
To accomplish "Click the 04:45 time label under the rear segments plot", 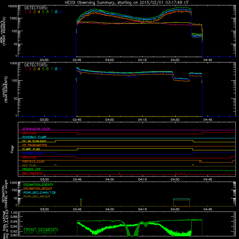I will click(x=208, y=120).
